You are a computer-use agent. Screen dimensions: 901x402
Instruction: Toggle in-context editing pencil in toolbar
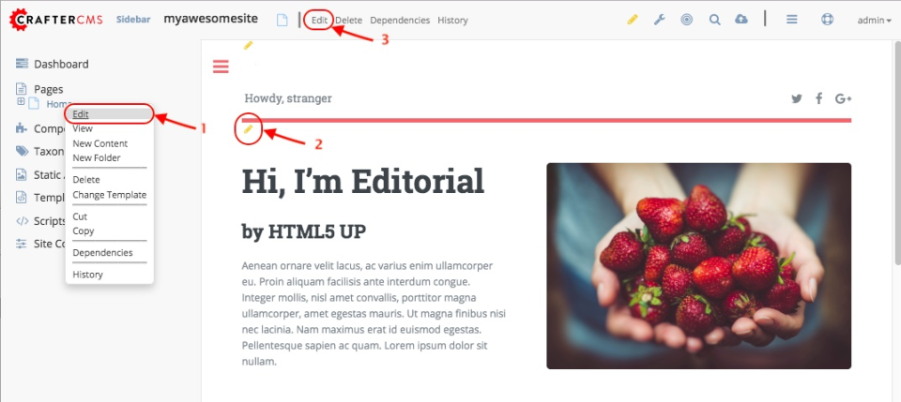[x=633, y=20]
